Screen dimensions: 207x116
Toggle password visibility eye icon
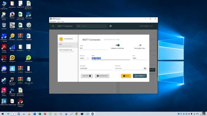pos(145,68)
